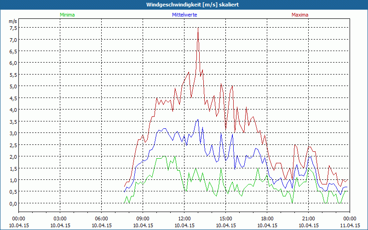Click the chart title 'Windgeschwindigkeit [m/s] skaliert'
Viewport: 368px width, 230px height.
tap(192, 5)
